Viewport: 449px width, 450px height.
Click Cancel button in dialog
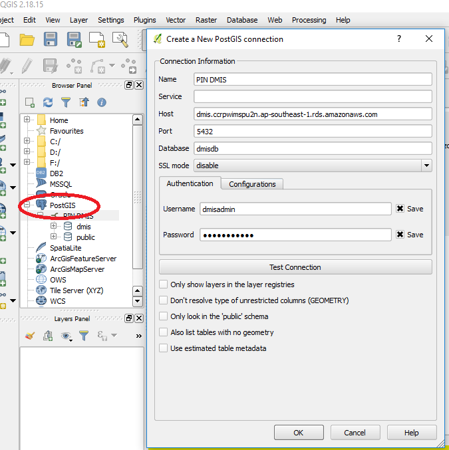tap(355, 433)
